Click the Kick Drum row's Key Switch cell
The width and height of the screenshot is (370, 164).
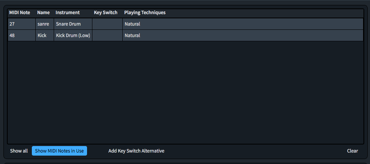[107, 36]
